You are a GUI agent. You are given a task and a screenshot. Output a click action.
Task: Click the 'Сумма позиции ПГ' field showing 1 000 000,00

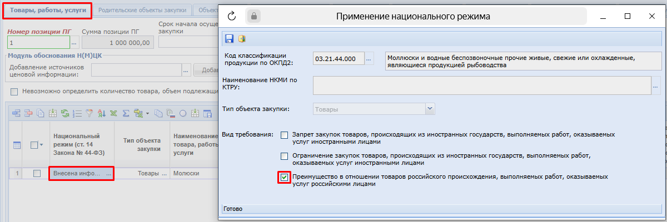click(117, 43)
